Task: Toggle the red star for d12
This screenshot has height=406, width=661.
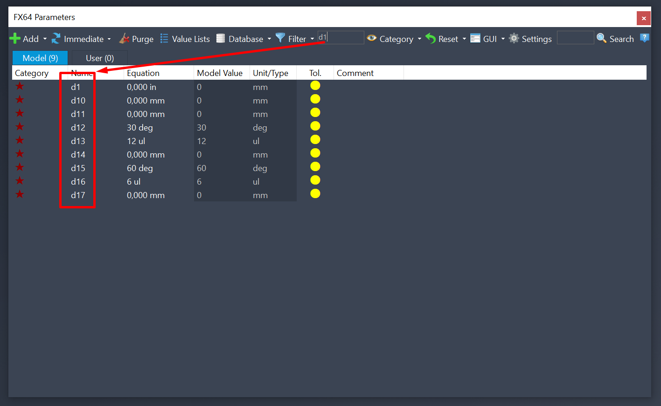Action: tap(20, 126)
